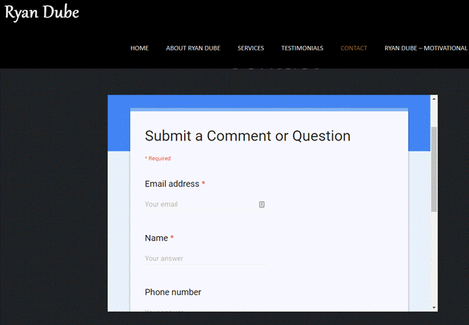
Task: Click the red '* Required' note
Action: [157, 159]
